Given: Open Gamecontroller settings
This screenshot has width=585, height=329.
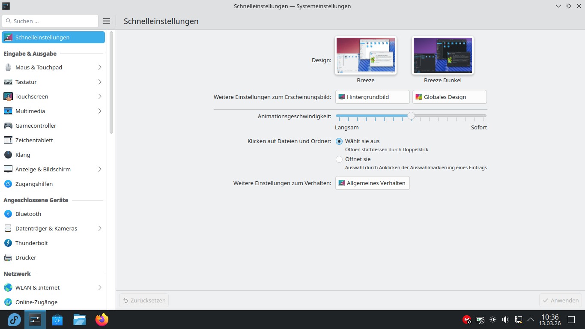Looking at the screenshot, I should [53, 126].
